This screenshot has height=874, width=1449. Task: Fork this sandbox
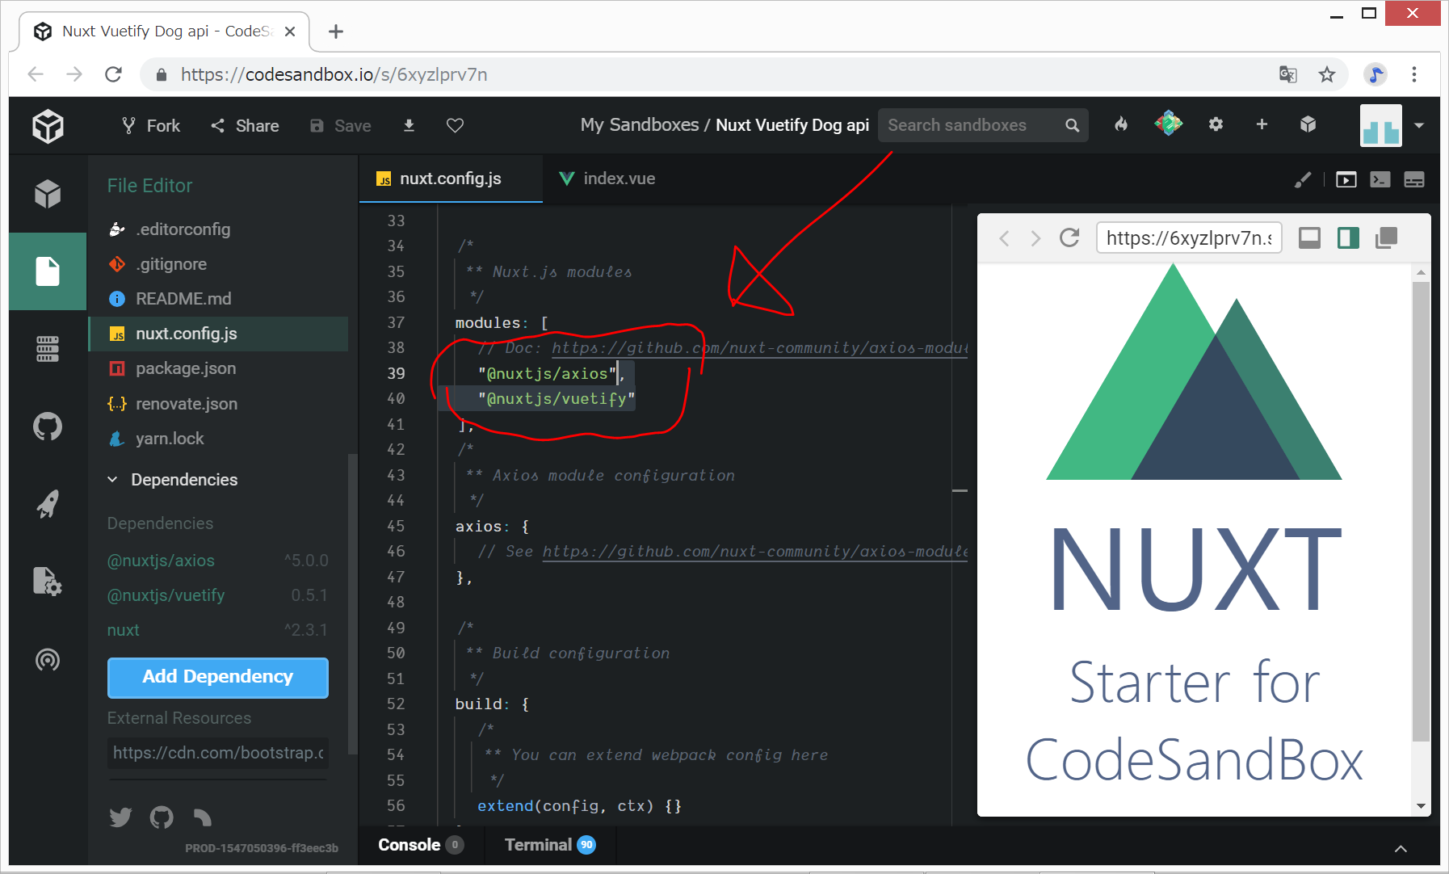point(151,125)
